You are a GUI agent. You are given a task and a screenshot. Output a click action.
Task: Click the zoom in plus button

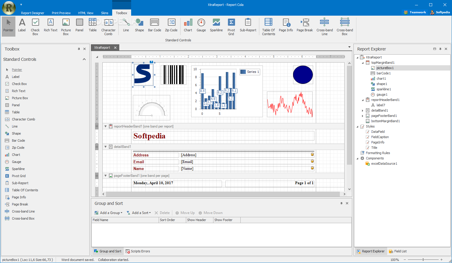click(441, 260)
